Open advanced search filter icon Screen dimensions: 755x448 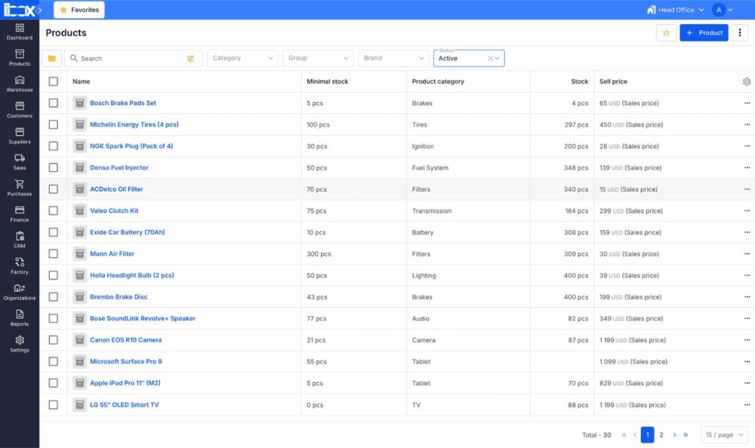click(191, 59)
